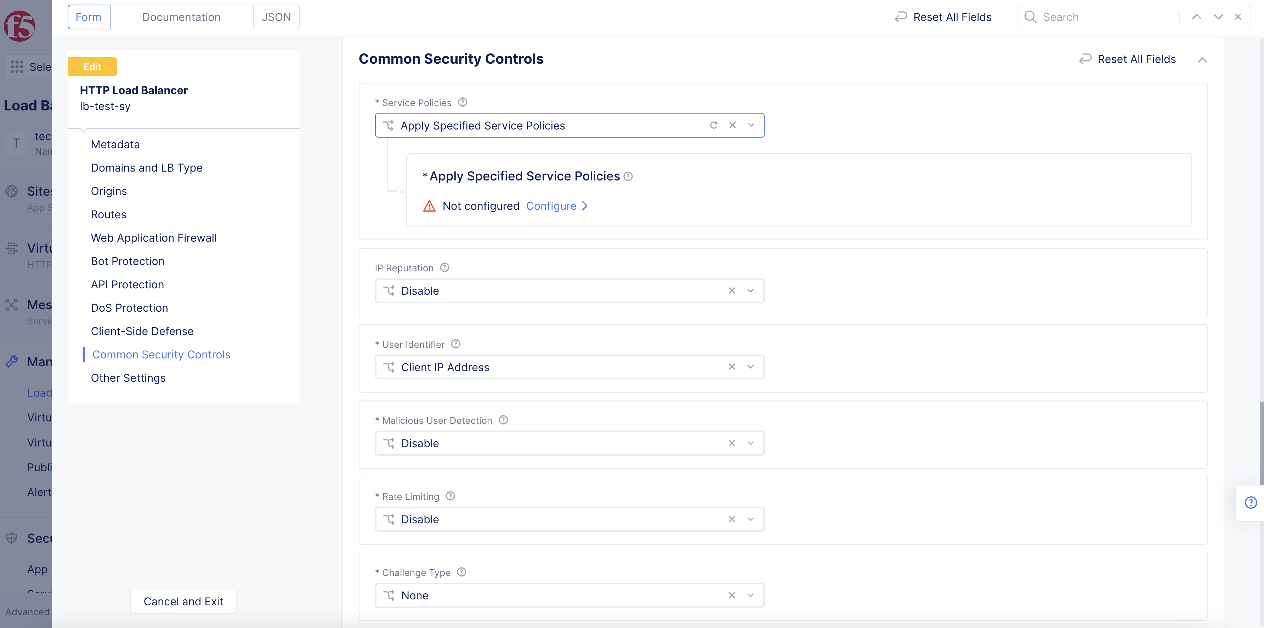The width and height of the screenshot is (1264, 628).
Task: Clear the User Identifier value
Action: 732,367
